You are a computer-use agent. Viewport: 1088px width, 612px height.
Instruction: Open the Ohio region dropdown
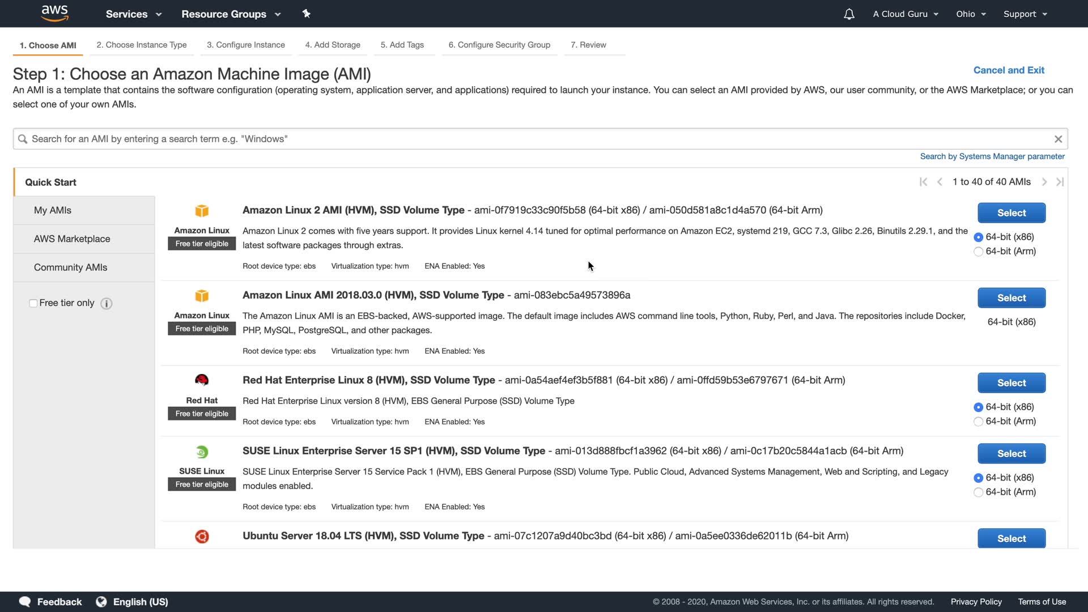coord(971,14)
